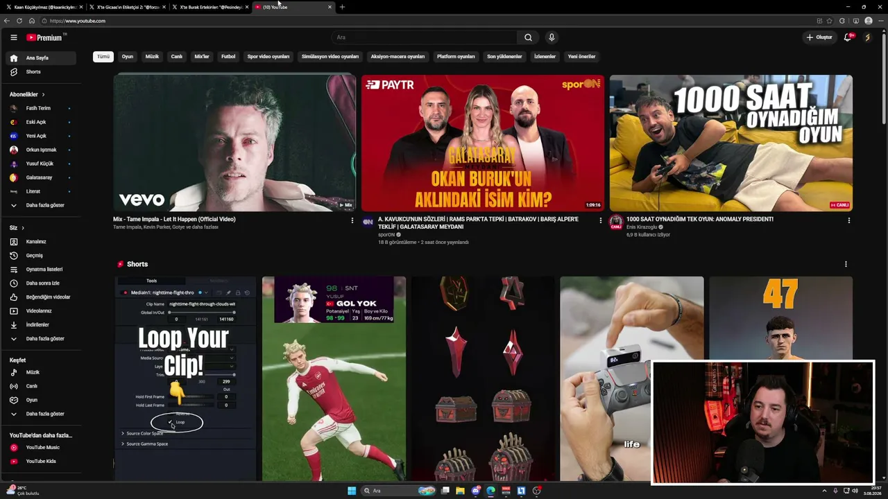Open options for the Tame Impala video
Viewport: 888px width, 499px height.
(352, 220)
